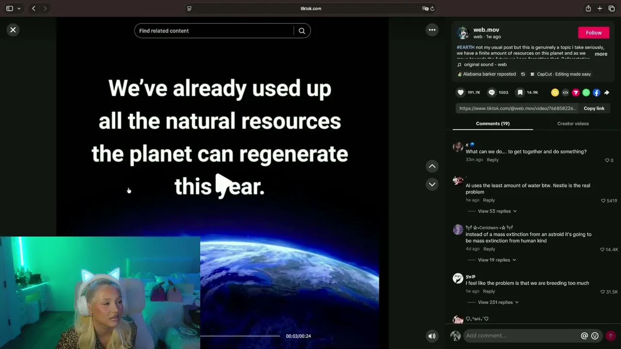Image resolution: width=621 pixels, height=349 pixels.
Task: Switch to the Comments (19) tab
Action: pos(493,124)
